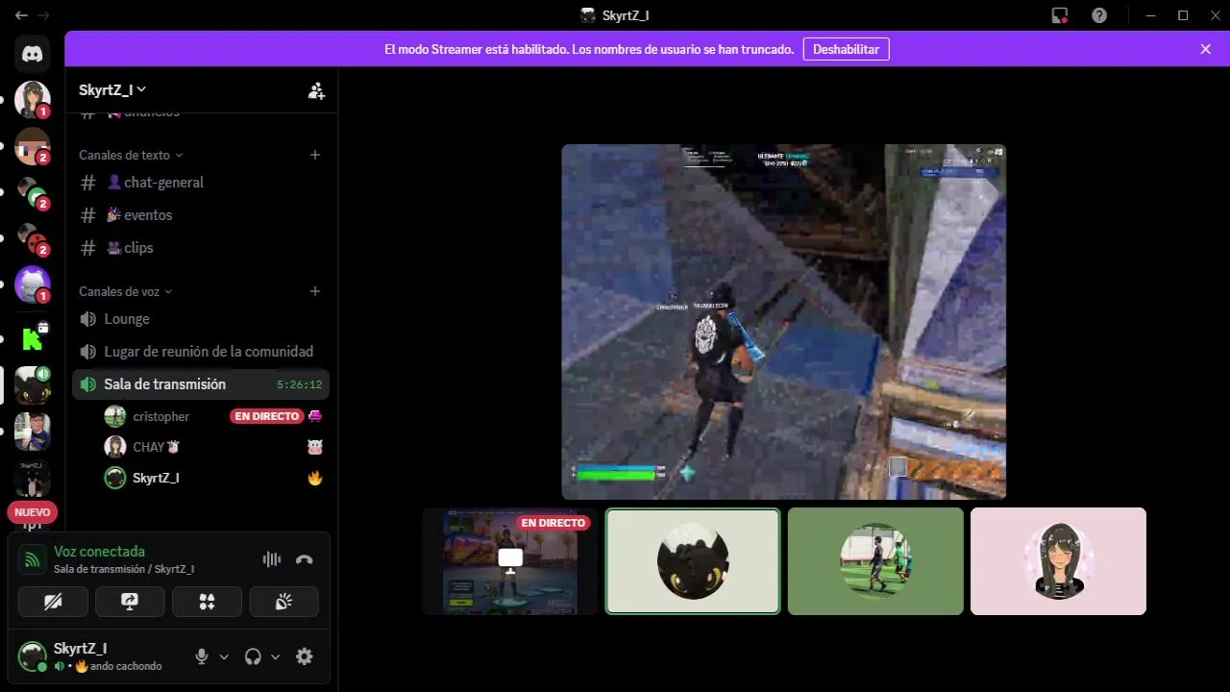This screenshot has width=1230, height=692.
Task: Dismiss the streamer mode banner
Action: (x=1206, y=49)
